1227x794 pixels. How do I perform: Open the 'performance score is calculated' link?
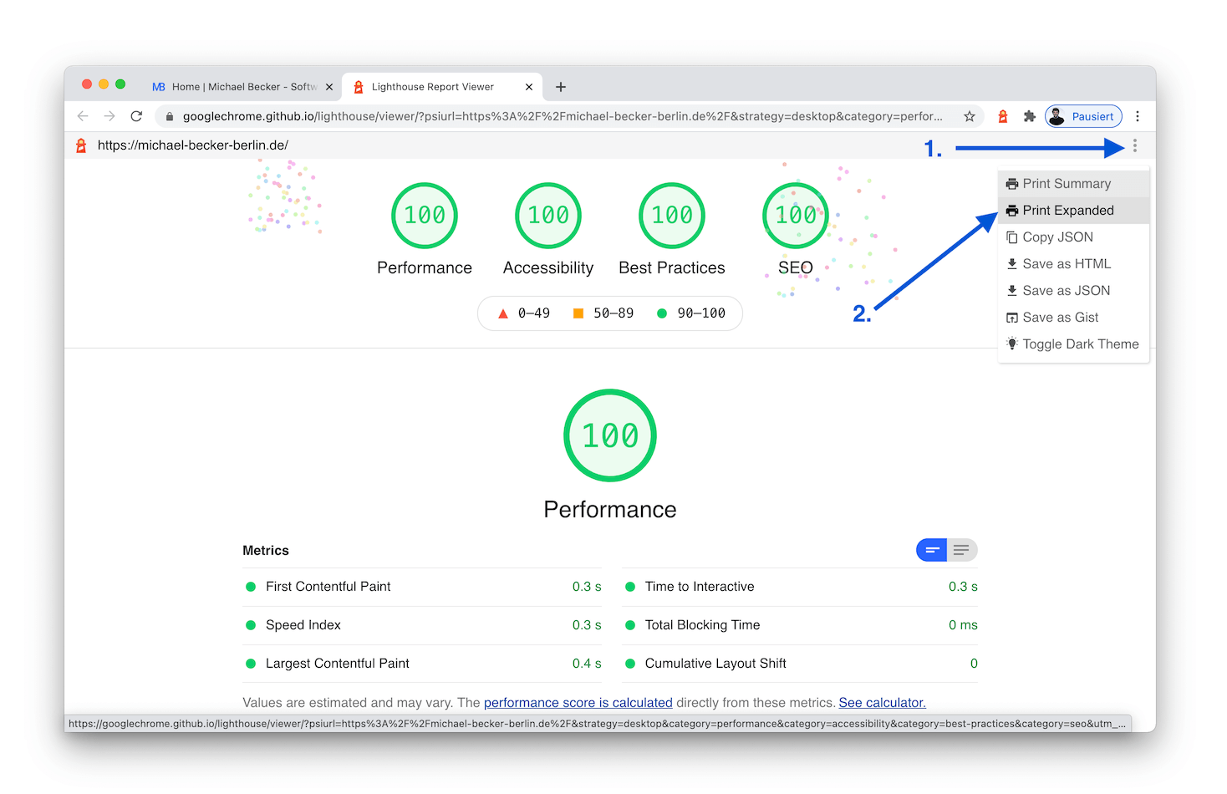(578, 703)
